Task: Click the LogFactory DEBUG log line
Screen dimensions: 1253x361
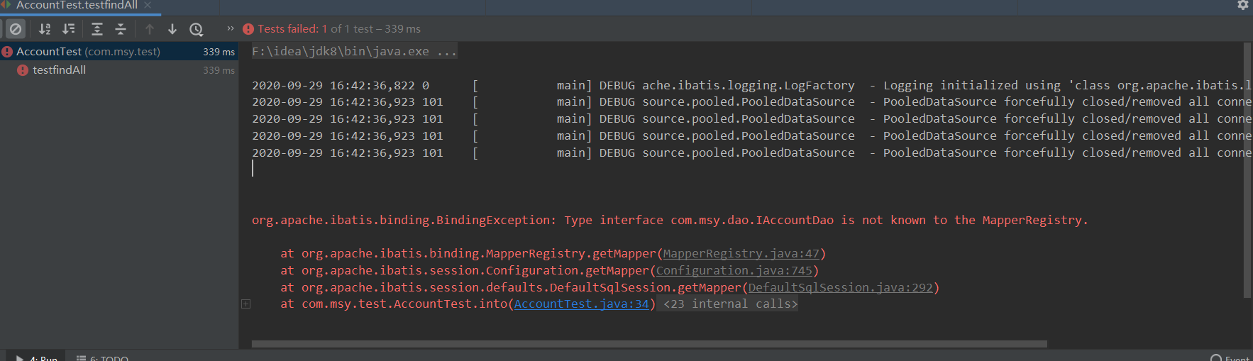Action: click(x=751, y=86)
